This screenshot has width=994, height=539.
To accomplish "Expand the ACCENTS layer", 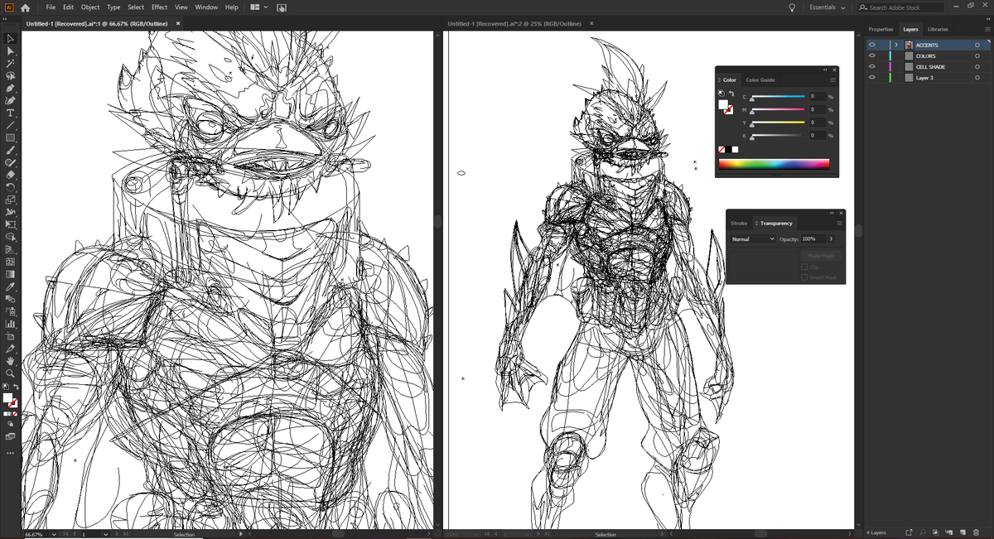I will pos(896,45).
